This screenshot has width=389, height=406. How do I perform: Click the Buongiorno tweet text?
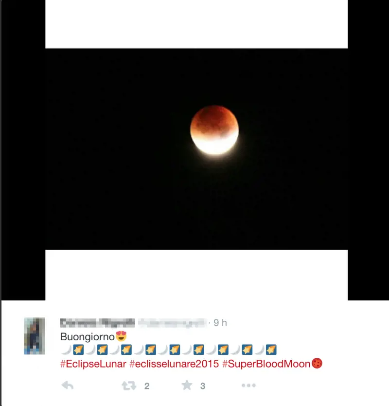(x=88, y=337)
